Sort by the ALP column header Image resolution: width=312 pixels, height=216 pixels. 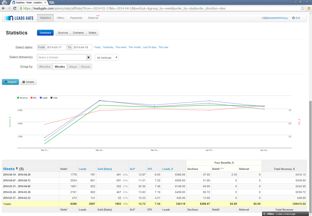[x=132, y=169]
